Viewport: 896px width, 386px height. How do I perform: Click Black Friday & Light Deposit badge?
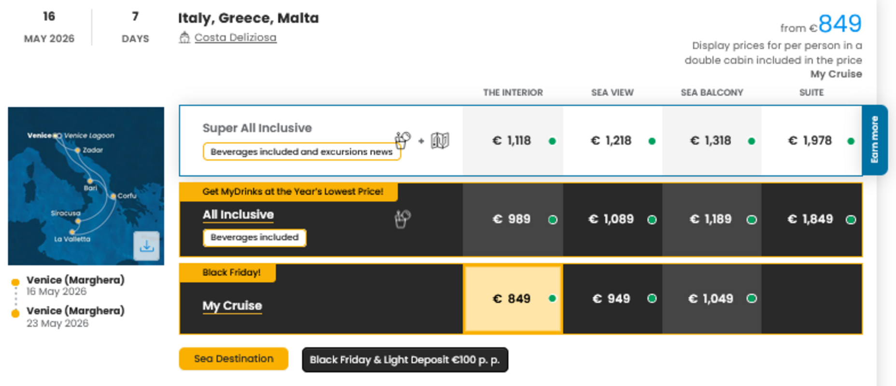pos(405,360)
